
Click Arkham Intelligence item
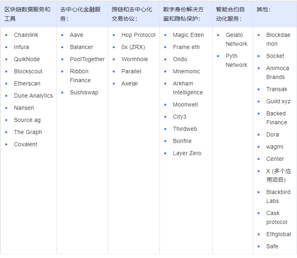click(x=188, y=88)
